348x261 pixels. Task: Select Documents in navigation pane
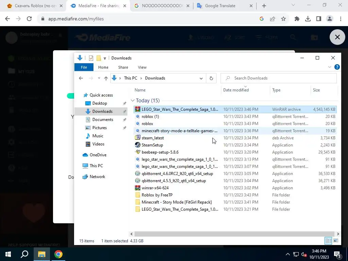103,119
